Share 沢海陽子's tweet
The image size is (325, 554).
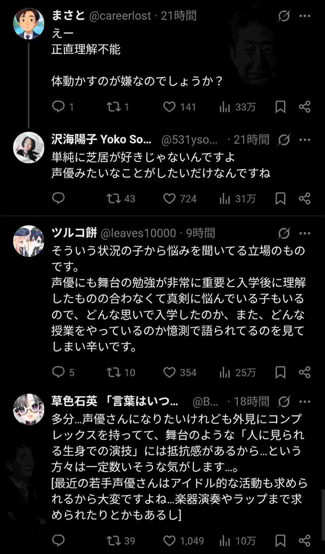pos(305,198)
